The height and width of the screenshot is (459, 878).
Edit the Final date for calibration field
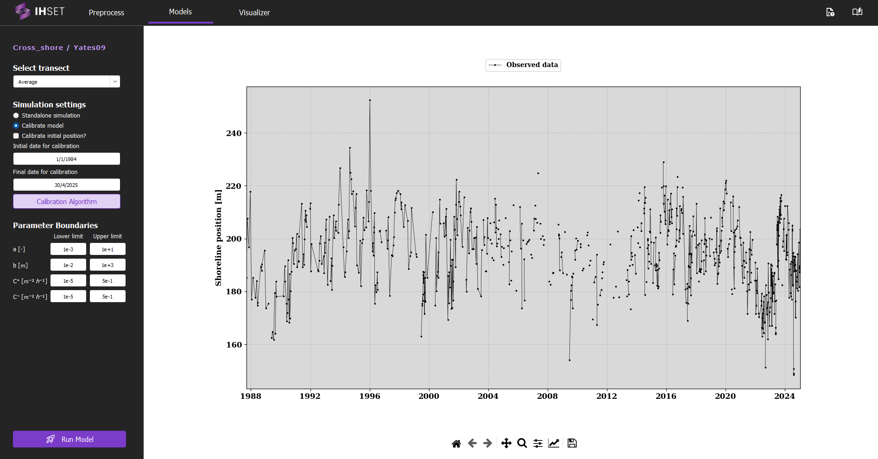click(x=66, y=185)
